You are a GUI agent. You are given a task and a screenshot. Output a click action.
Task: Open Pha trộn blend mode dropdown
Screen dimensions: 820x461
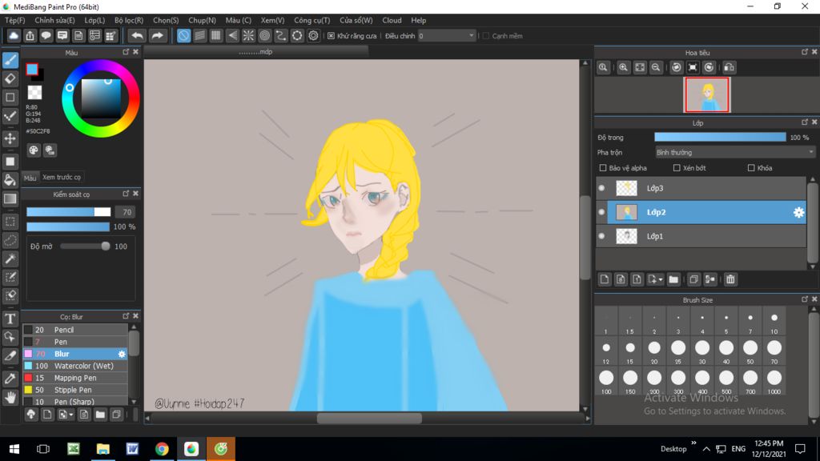point(735,153)
